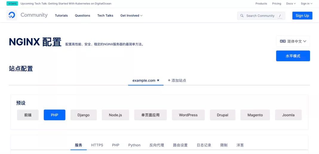319x154 pixels.
Task: Expand the Get Involved menu
Action: pyautogui.click(x=131, y=16)
